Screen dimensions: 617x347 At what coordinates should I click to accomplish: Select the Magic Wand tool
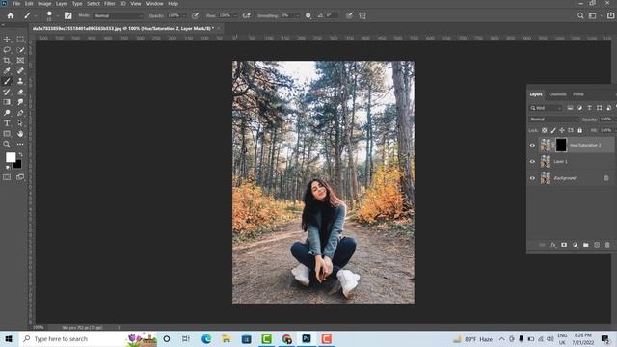point(20,50)
